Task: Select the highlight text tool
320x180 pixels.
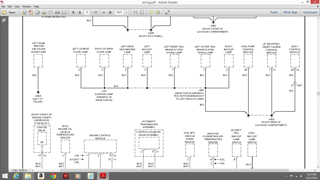Action: (x=158, y=12)
